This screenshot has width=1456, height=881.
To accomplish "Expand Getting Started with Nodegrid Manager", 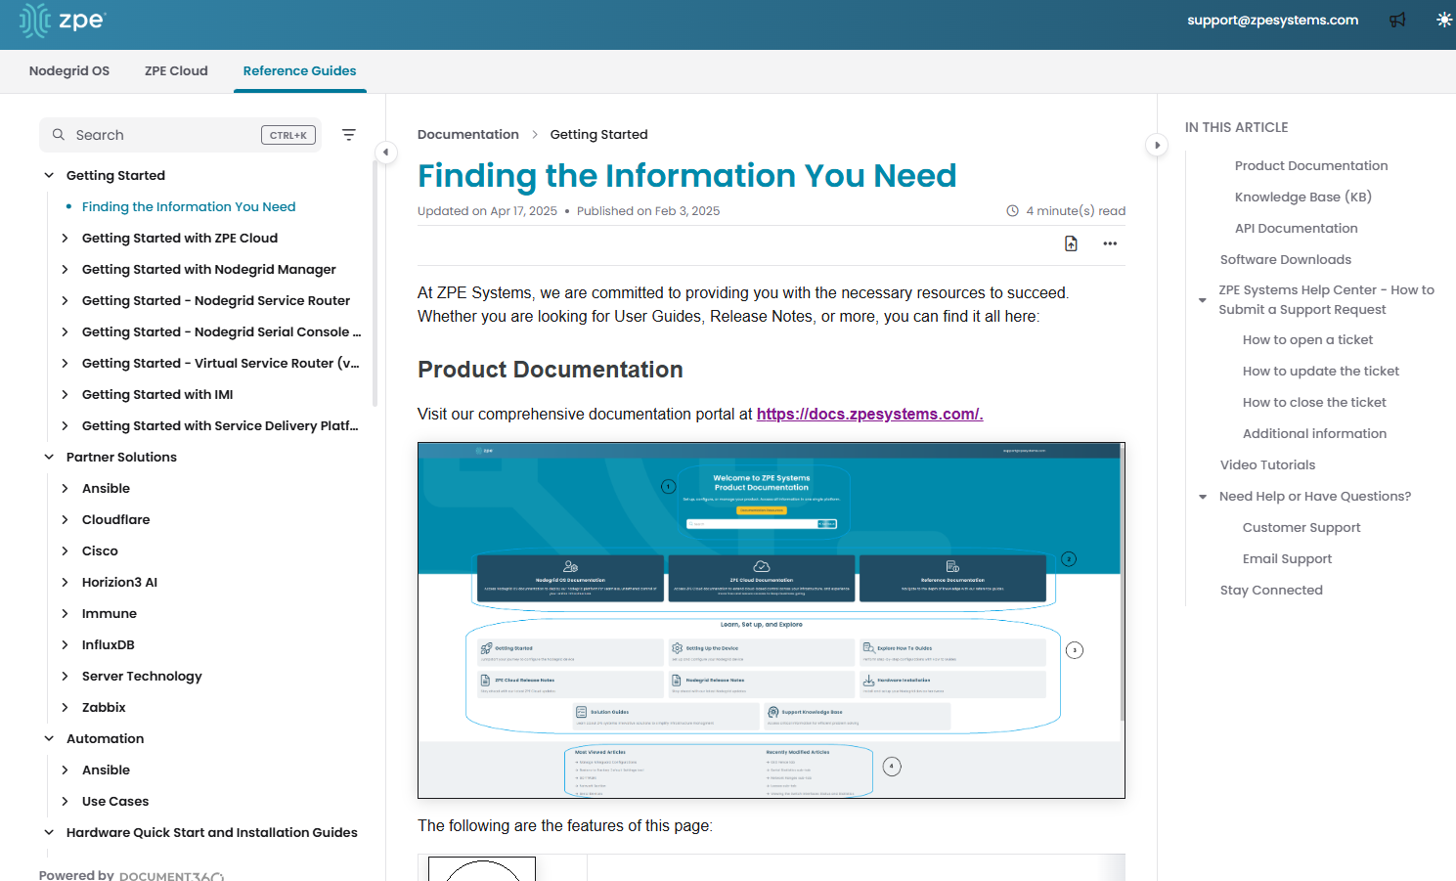I will point(65,270).
